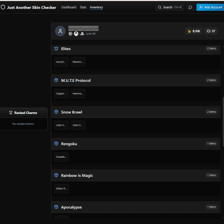Select the Dreadfu... item in Rengoku
Viewport: 224px width, 224px height.
(x=61, y=157)
